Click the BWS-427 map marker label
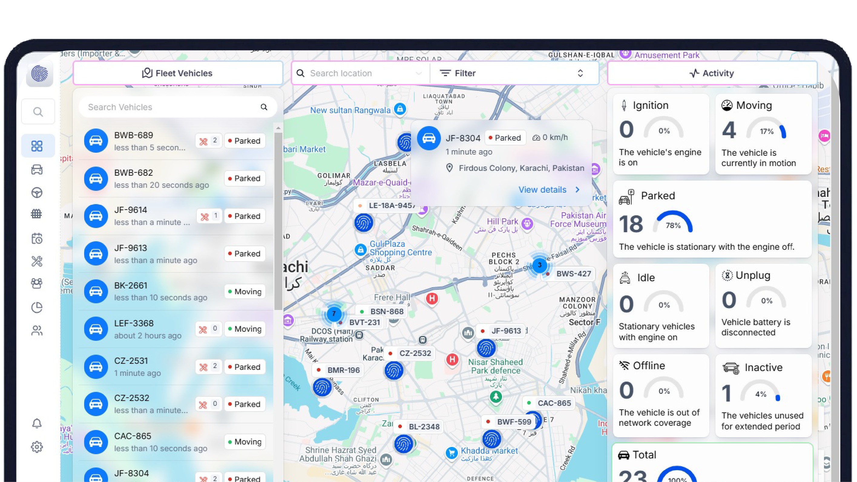The height and width of the screenshot is (482, 857). tap(573, 274)
